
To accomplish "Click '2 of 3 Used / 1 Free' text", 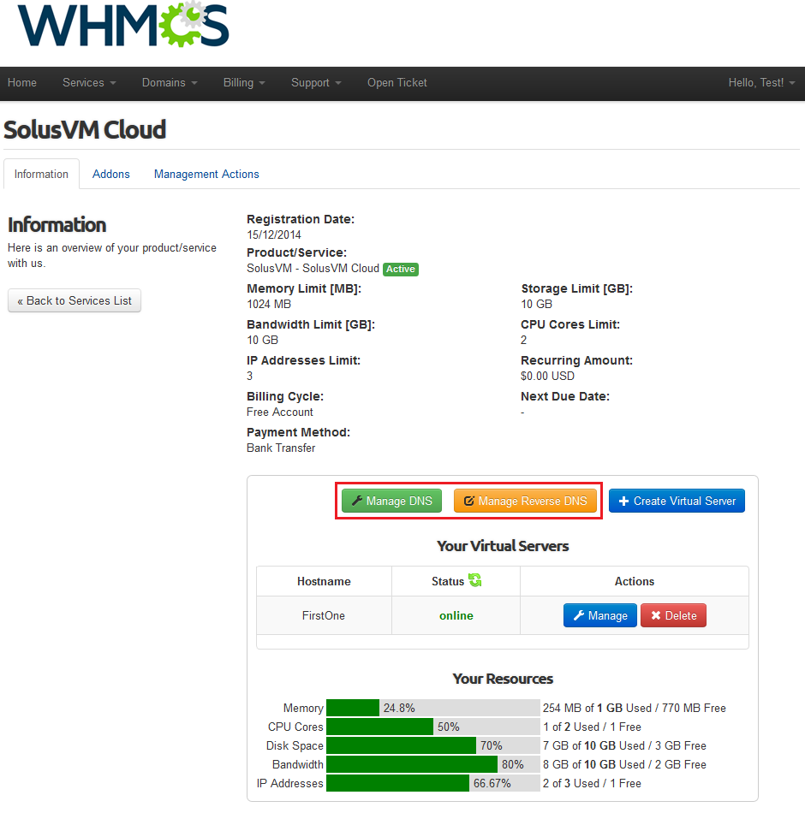I will click(x=593, y=783).
